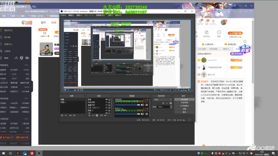Open 更多 ellipsis icon on Douyu page
278x156 pixels.
pyautogui.click(x=219, y=32)
